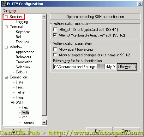Screen dimensions: 144x137
Task: Collapse the SSH tree node
Action: [x=12, y=102]
